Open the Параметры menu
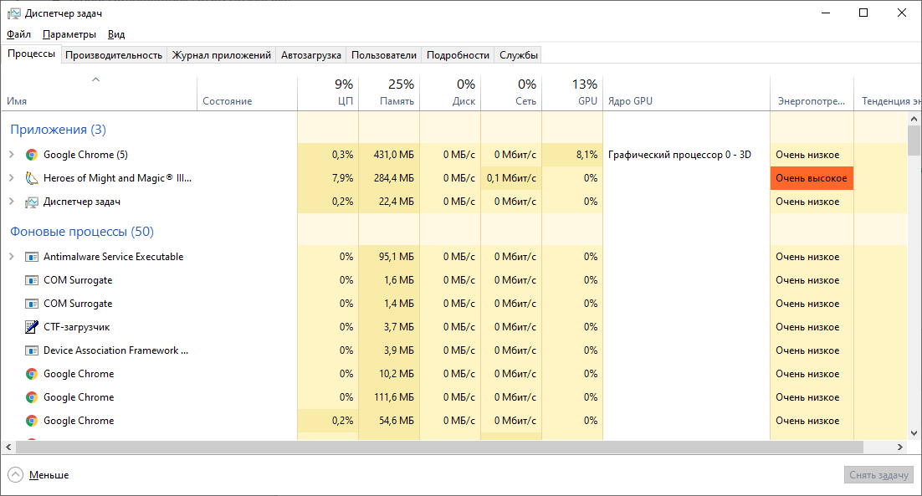 click(69, 34)
